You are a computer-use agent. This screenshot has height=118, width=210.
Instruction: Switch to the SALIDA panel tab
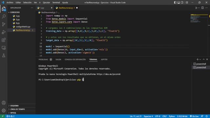click(58, 60)
